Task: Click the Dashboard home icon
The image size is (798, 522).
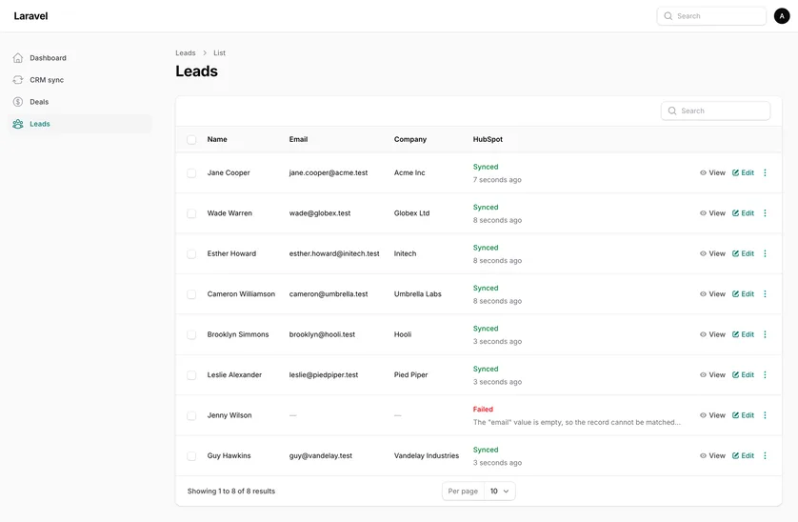Action: pyautogui.click(x=18, y=58)
